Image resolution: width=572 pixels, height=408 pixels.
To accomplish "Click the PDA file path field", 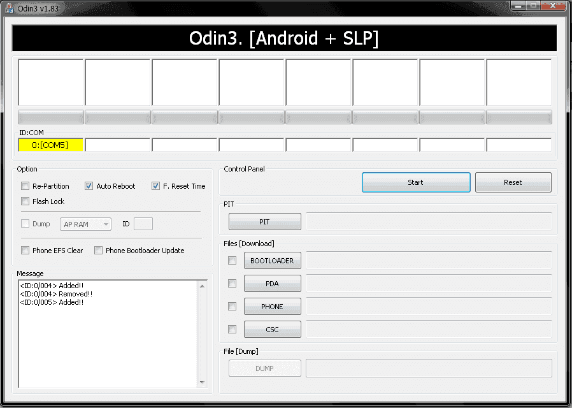I will [x=429, y=284].
